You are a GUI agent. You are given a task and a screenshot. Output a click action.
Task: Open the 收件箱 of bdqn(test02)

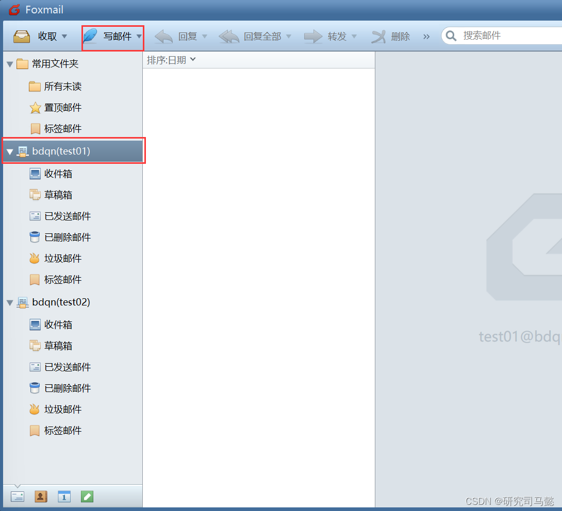58,325
